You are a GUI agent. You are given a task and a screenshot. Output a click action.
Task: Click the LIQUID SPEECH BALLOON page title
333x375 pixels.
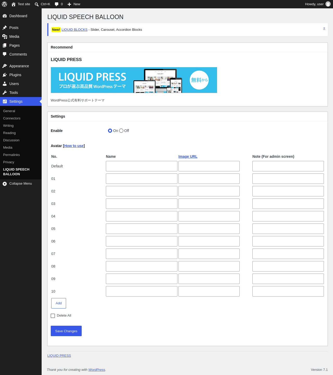click(x=85, y=17)
